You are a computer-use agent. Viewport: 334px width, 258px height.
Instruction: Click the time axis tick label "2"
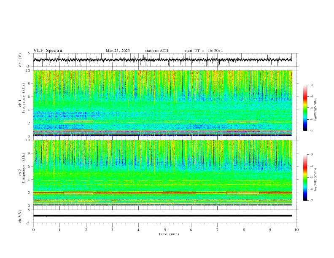(86, 230)
